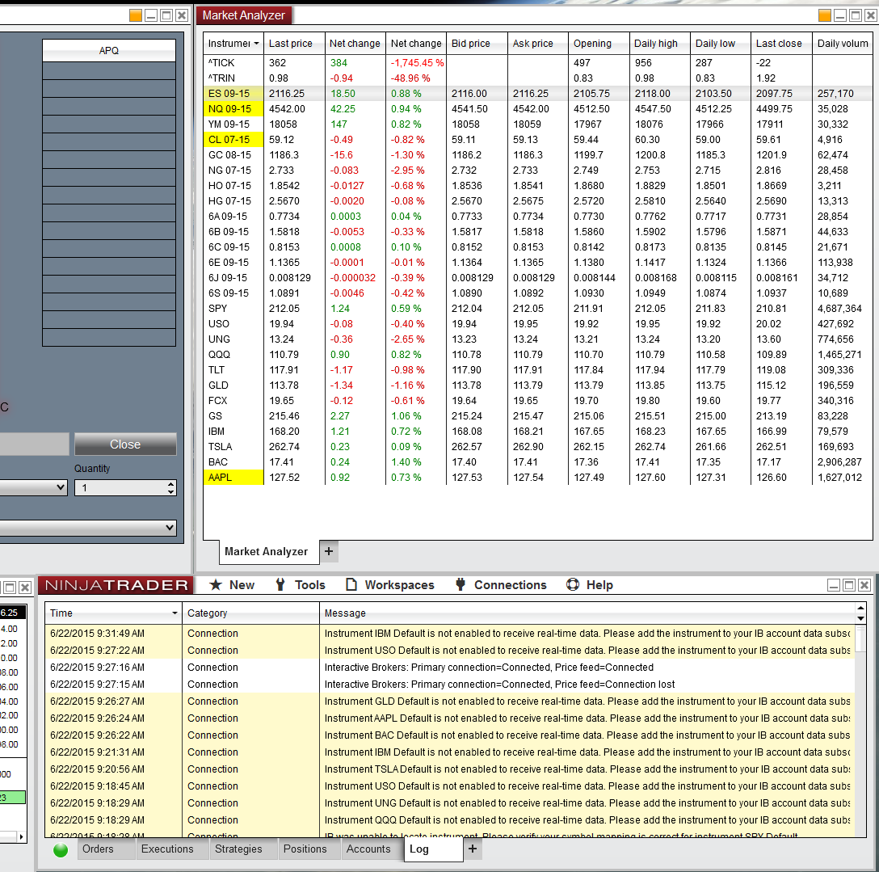This screenshot has height=872, width=879.
Task: Click the GC 08-15 instrument cell
Action: pos(233,155)
